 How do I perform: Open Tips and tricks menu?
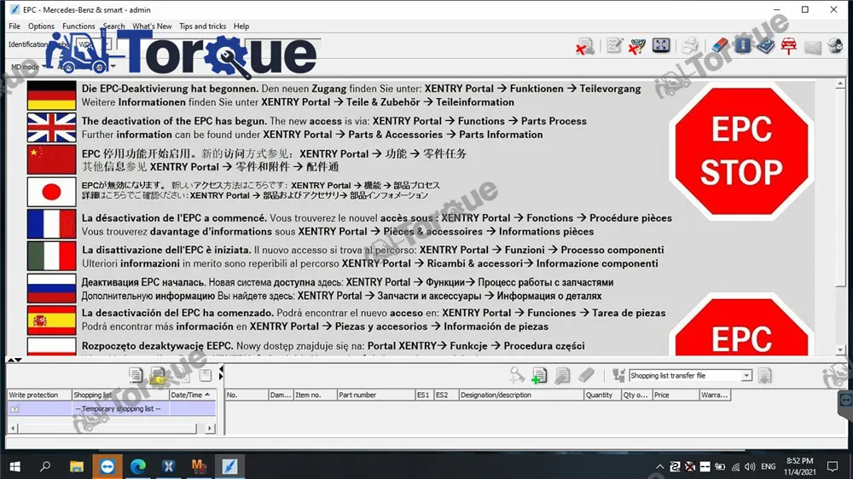click(202, 26)
